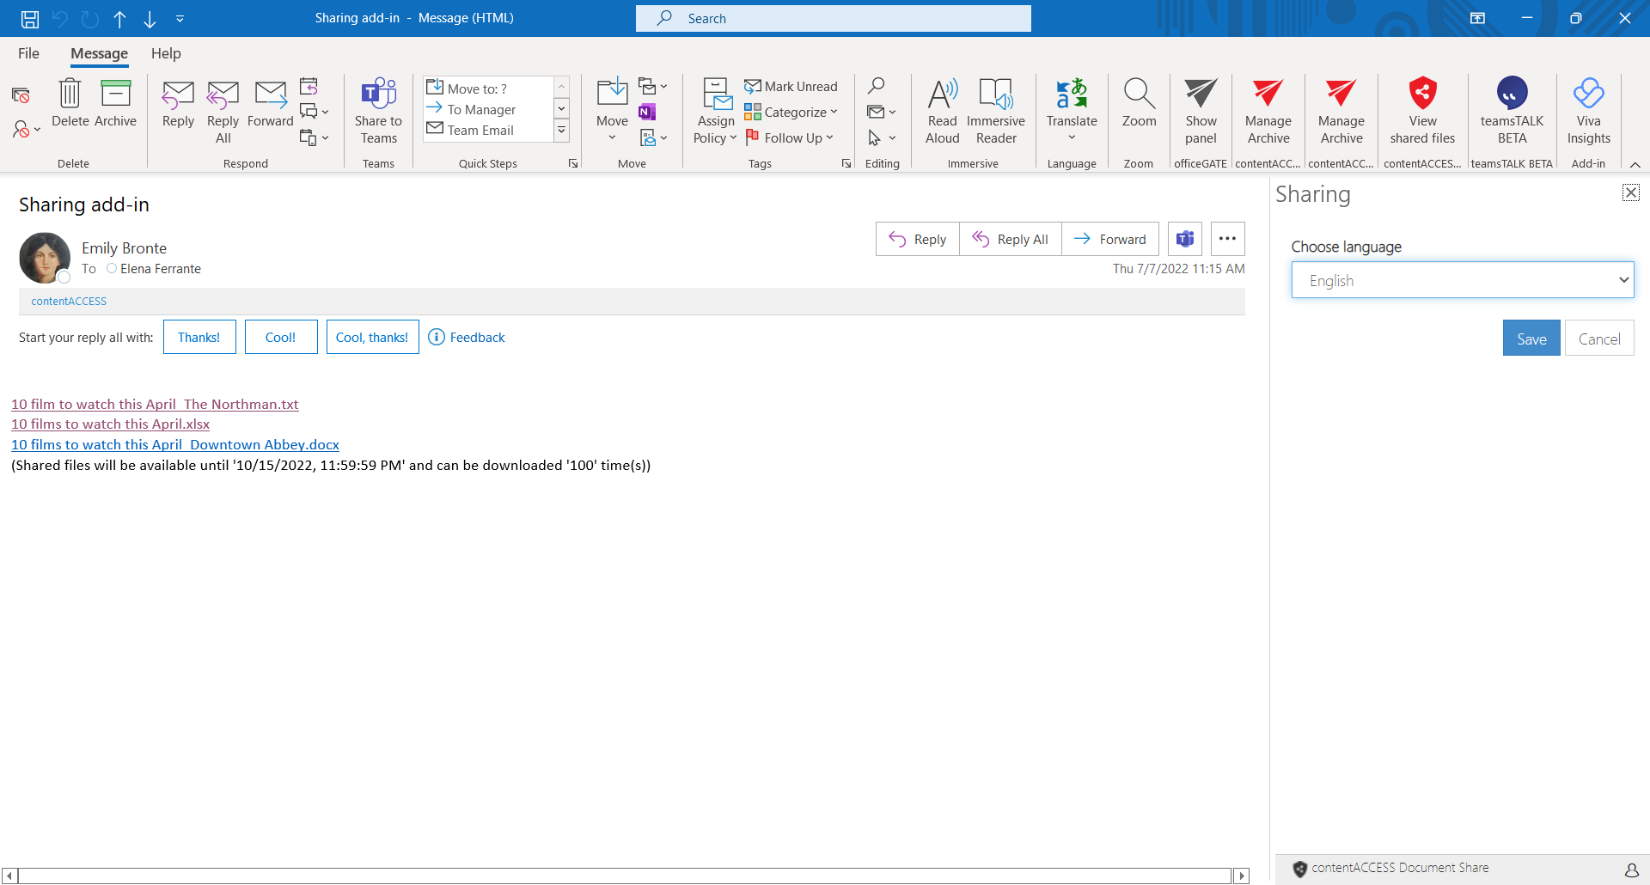Open the Downtown Abbey.docx link
Screen dimensions: 1650x885
click(x=175, y=444)
